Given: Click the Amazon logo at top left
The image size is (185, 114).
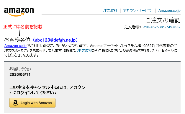Looking at the screenshot, I should click(x=19, y=12).
